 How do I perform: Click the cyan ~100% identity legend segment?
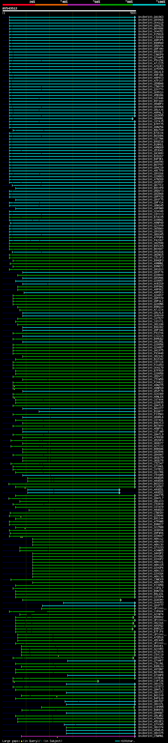click(x=149, y=5)
